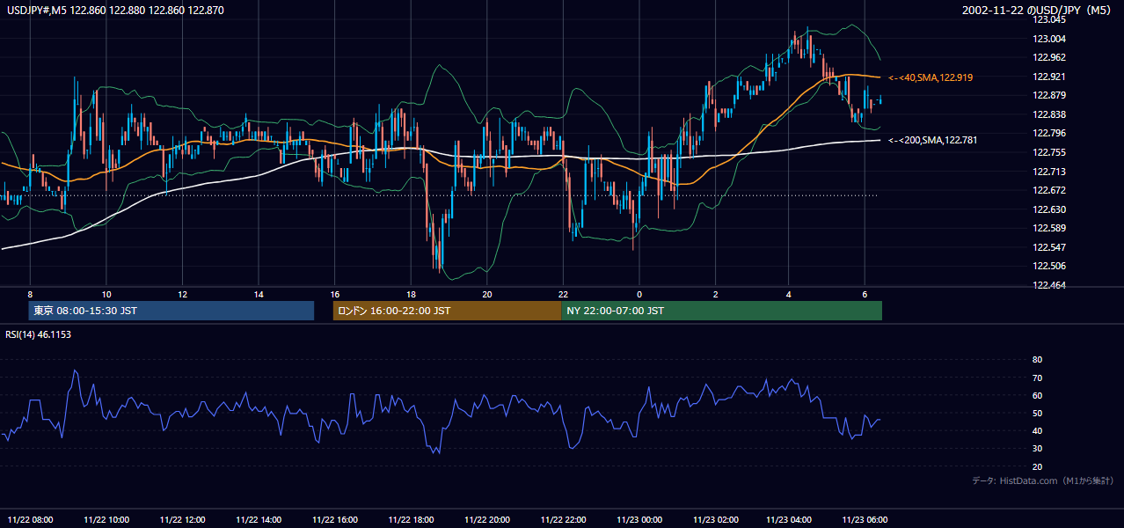Image resolution: width=1124 pixels, height=528 pixels.
Task: Click hour tick 14 under price chart
Action: [x=259, y=294]
